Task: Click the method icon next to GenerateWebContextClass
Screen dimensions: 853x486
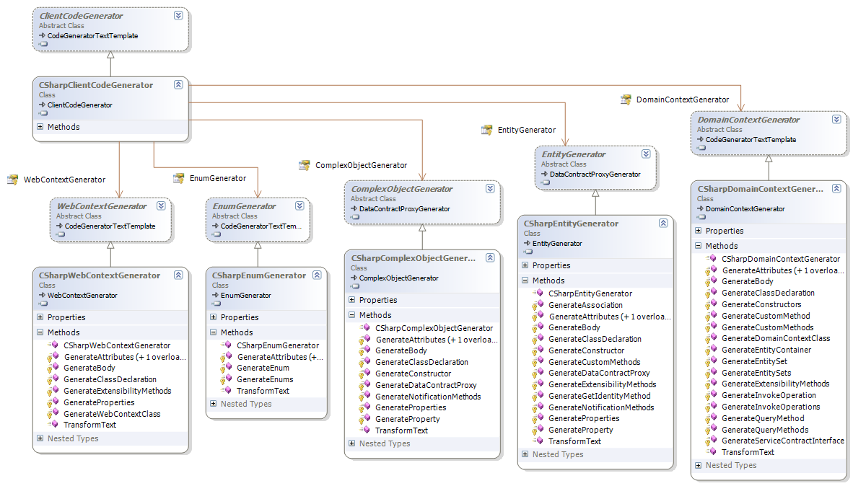Action: pos(51,414)
